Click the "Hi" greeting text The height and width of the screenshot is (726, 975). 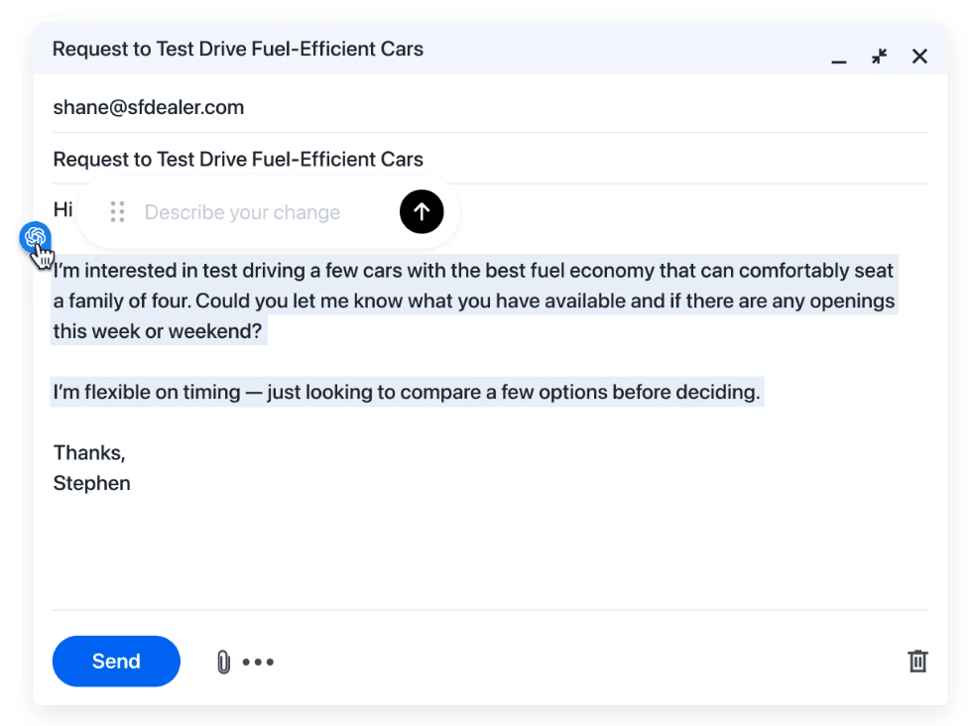[x=62, y=209]
